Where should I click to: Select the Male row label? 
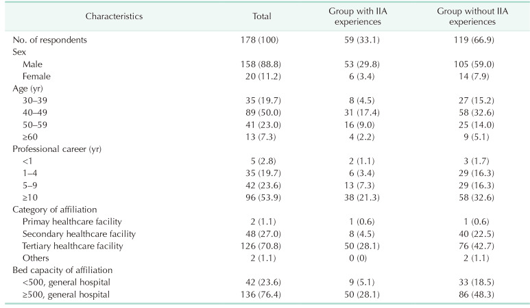coord(32,64)
